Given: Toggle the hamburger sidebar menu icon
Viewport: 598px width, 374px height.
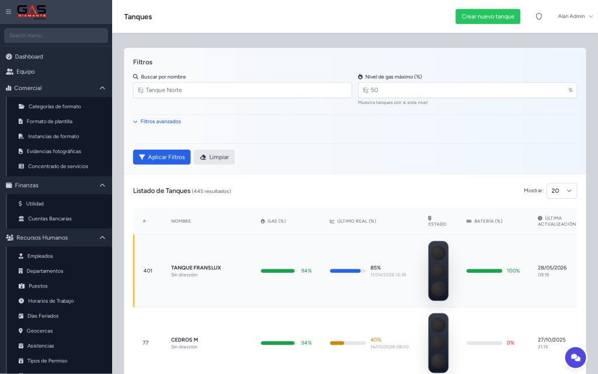Looking at the screenshot, I should click(x=8, y=12).
